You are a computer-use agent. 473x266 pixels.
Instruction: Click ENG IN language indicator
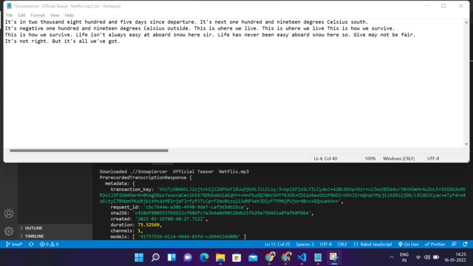(x=404, y=257)
